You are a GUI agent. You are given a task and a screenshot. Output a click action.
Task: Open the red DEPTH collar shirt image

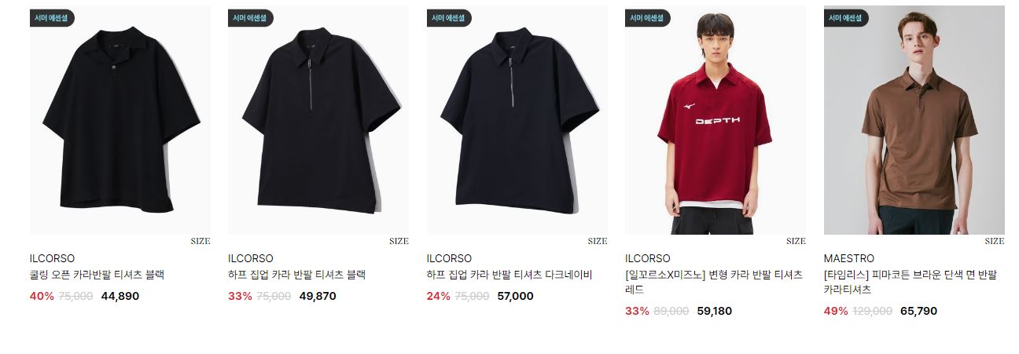(716, 120)
